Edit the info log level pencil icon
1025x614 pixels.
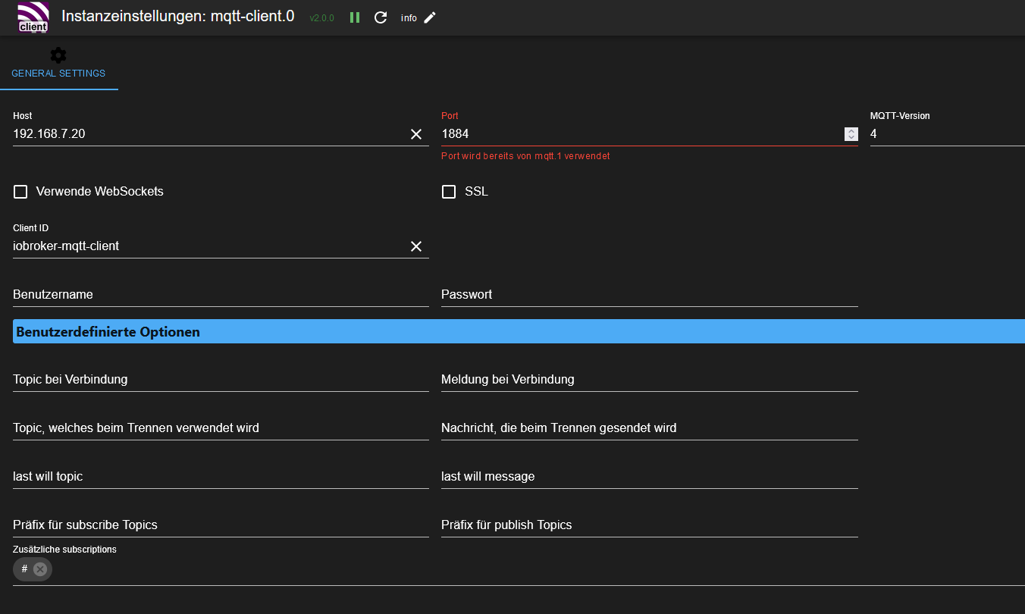430,17
